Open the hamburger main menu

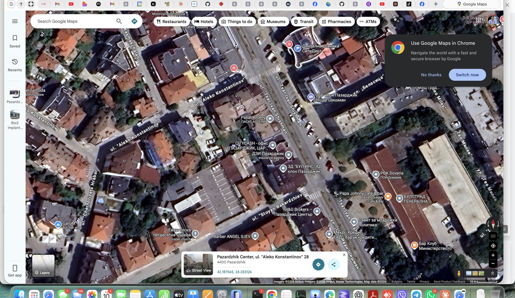click(x=15, y=21)
